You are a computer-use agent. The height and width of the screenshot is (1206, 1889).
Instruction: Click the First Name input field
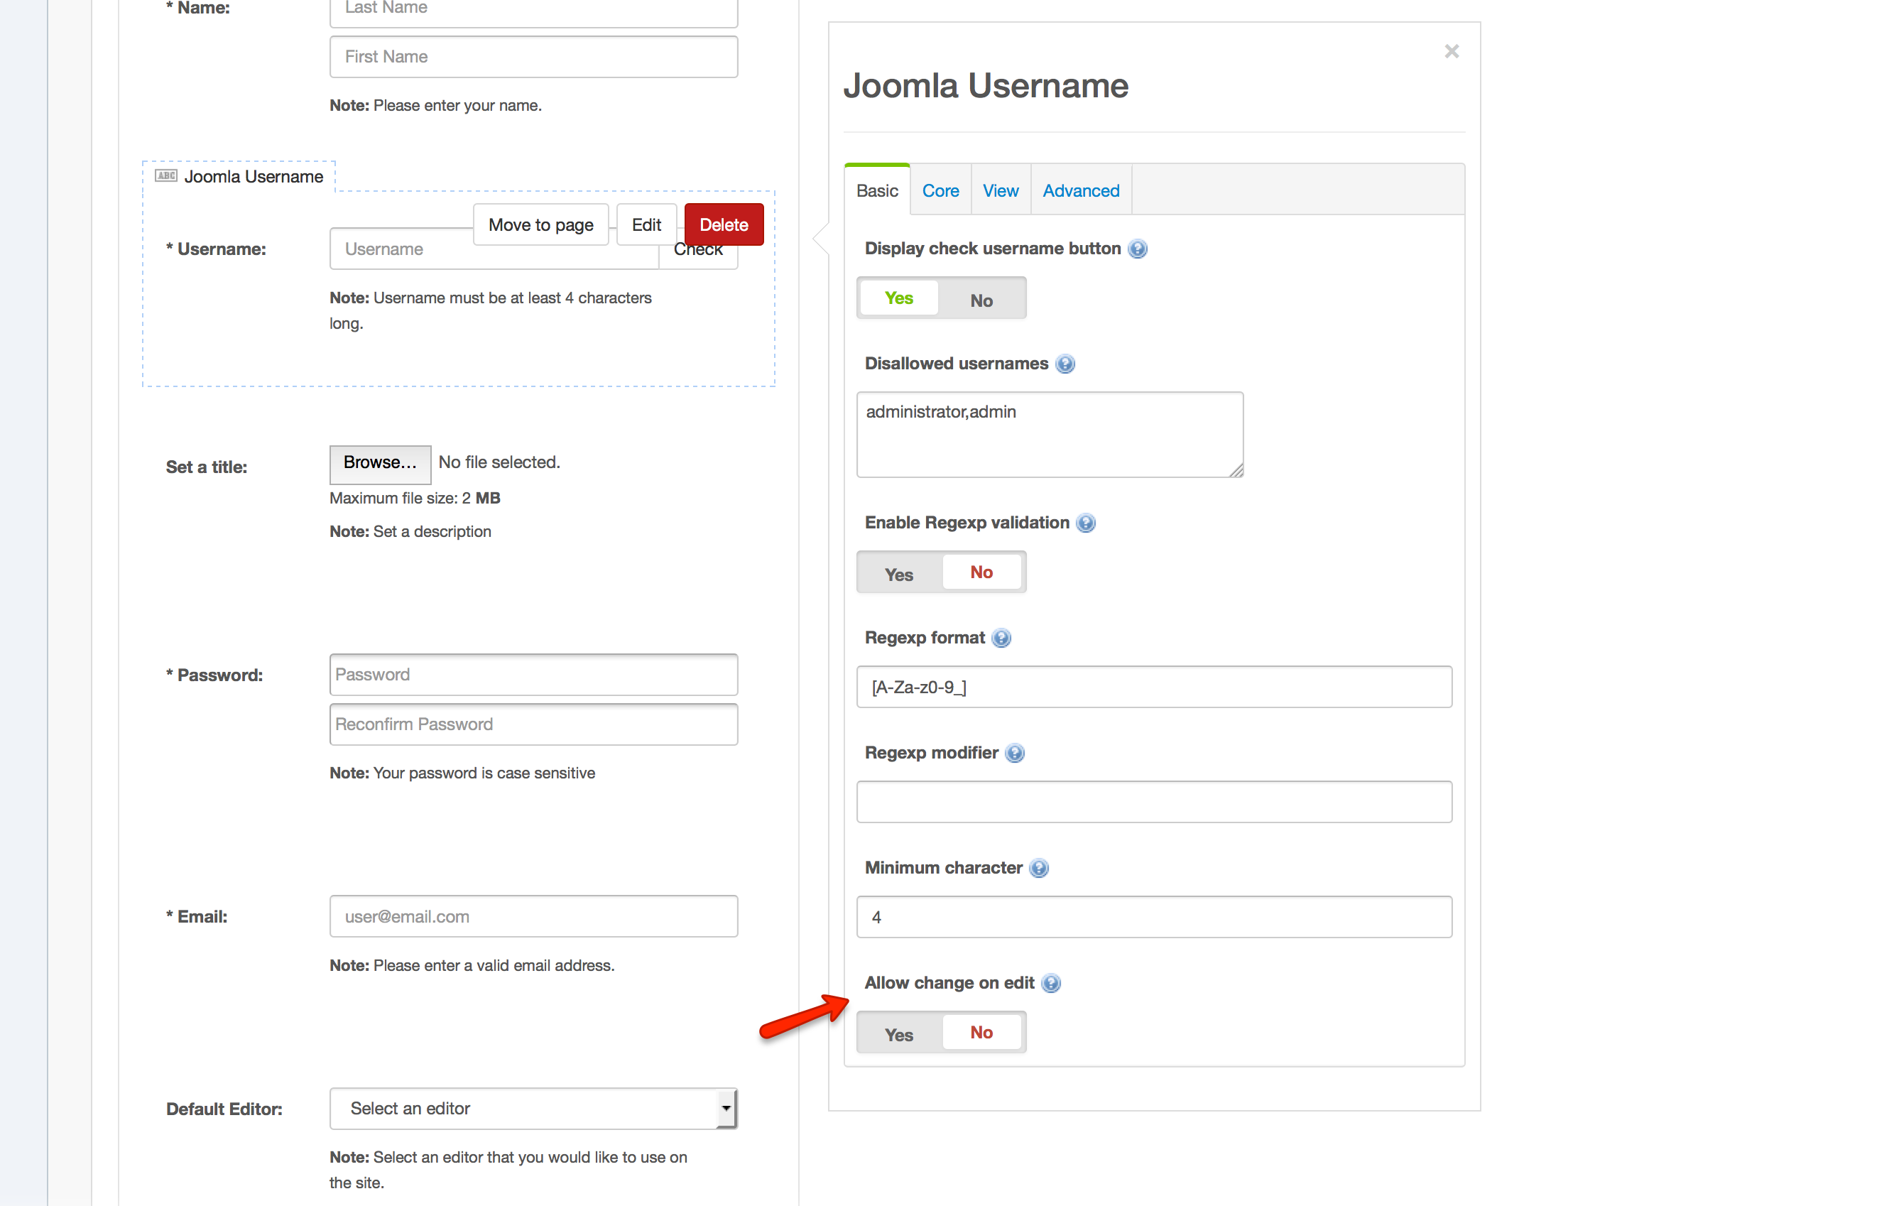coord(533,57)
